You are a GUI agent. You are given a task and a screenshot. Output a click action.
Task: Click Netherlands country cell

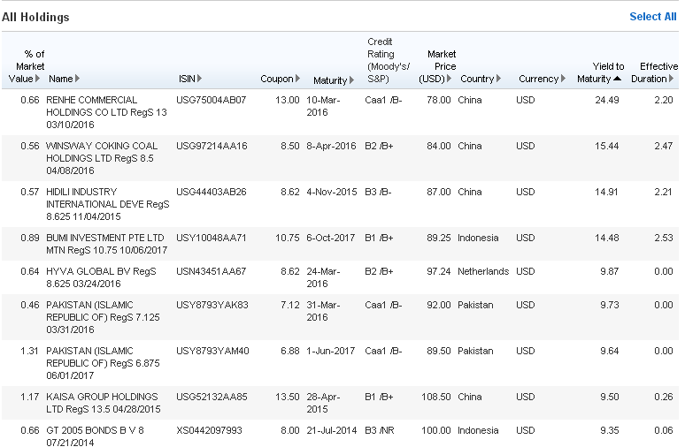click(x=483, y=271)
